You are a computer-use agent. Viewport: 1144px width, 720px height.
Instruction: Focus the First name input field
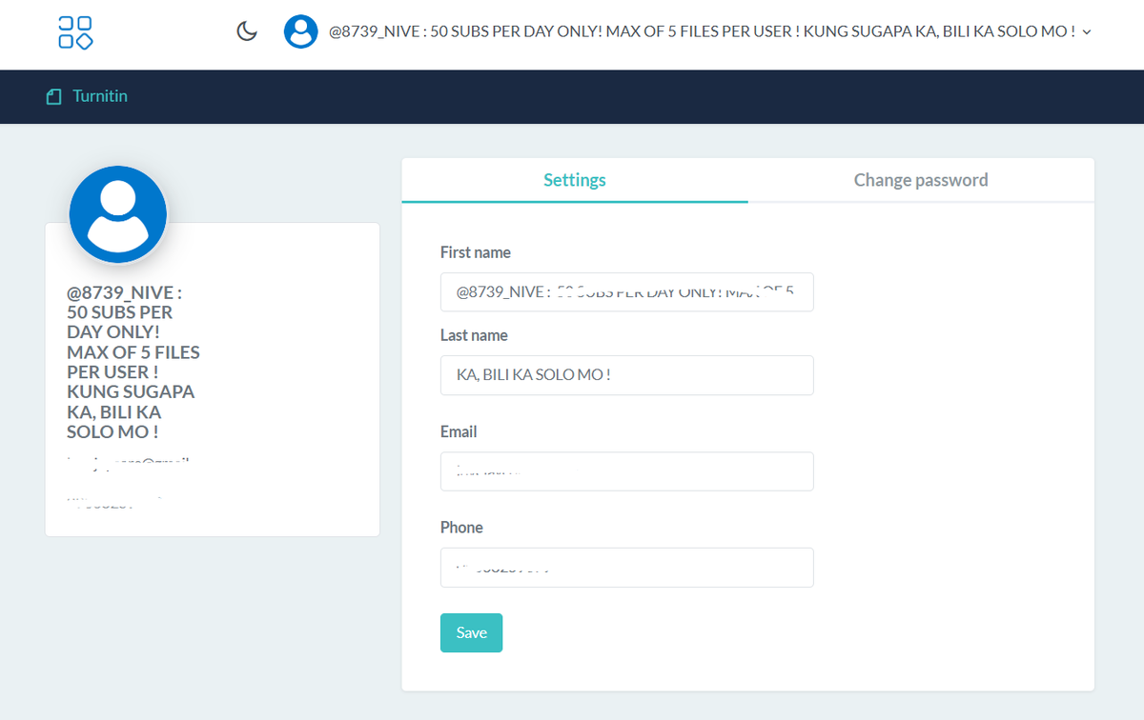[626, 291]
